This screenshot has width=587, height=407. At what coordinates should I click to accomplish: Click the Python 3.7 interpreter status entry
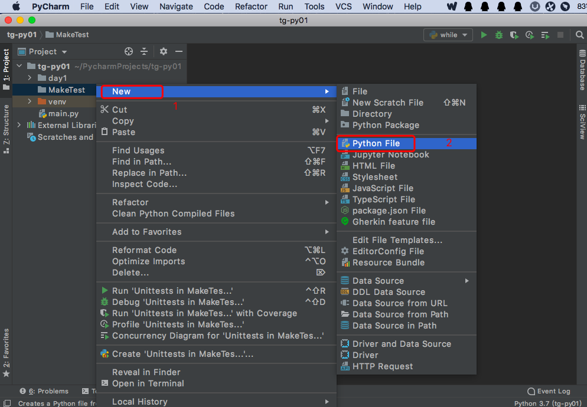tap(548, 403)
